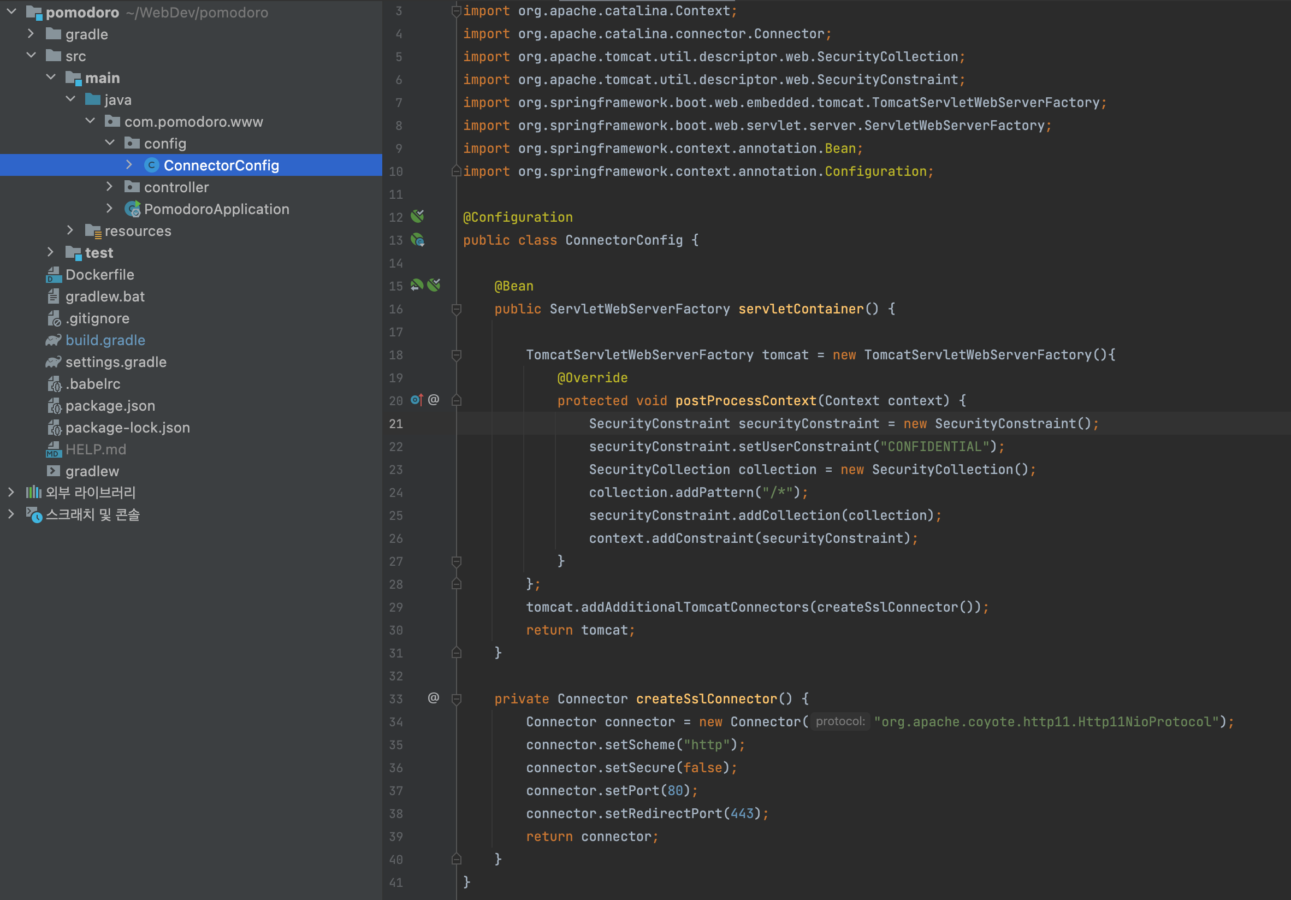
Task: Click the build.gradle elephant icon
Action: click(x=54, y=340)
